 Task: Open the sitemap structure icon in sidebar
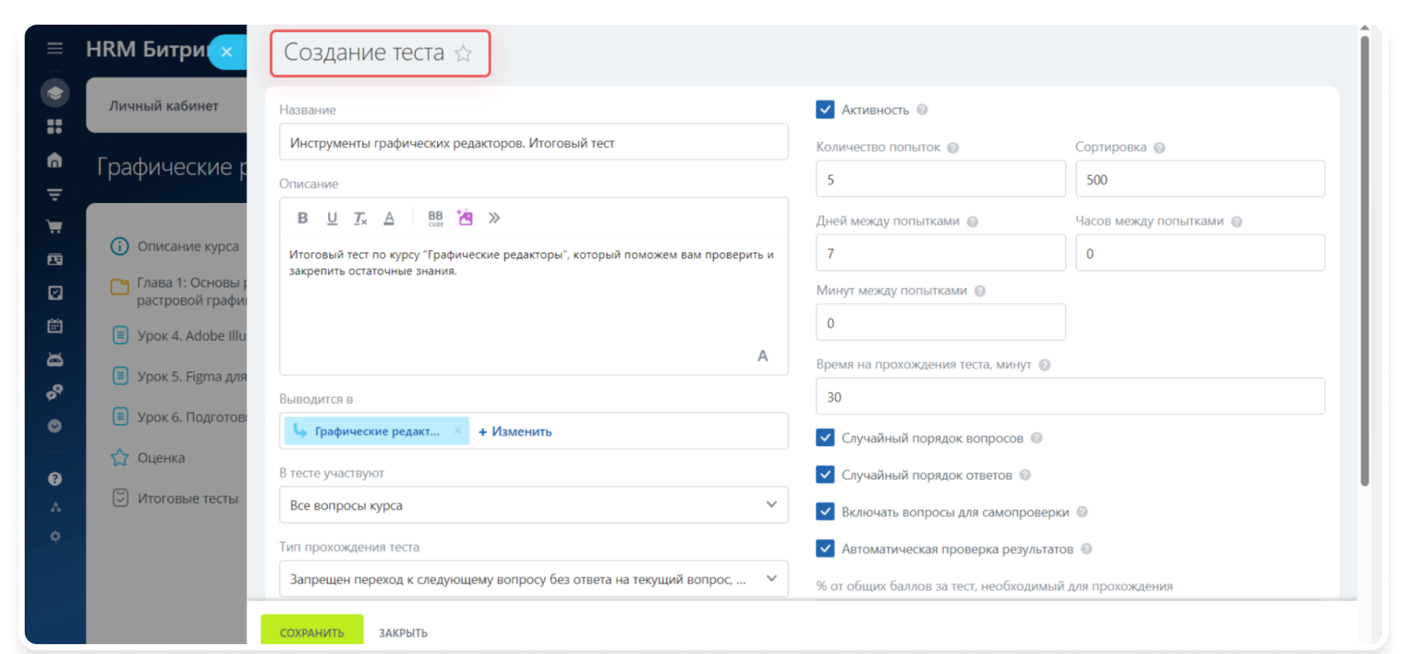tap(56, 507)
